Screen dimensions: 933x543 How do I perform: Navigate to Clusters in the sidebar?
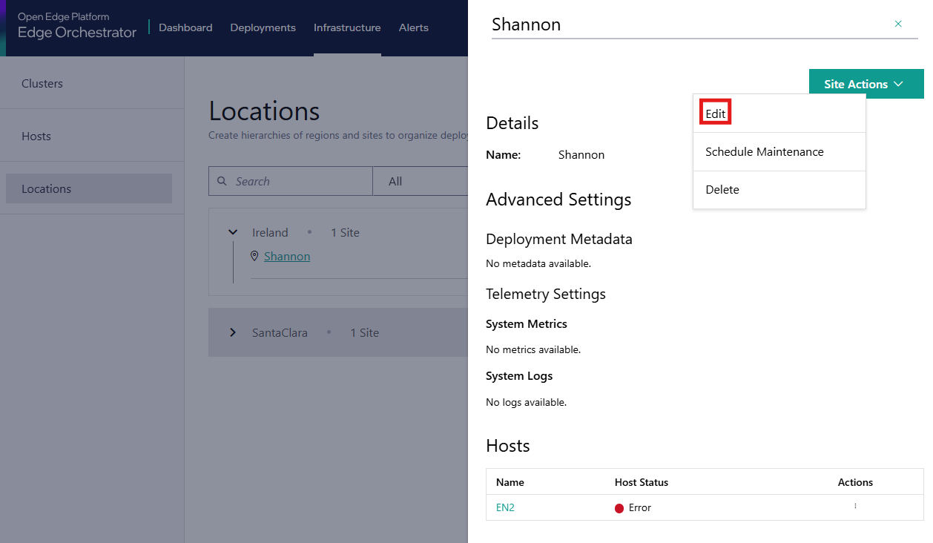(42, 83)
